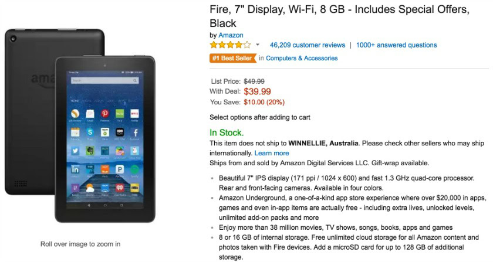Viewport: 493px width, 262px height.
Task: Click Learn more about international shipping
Action: [272, 153]
